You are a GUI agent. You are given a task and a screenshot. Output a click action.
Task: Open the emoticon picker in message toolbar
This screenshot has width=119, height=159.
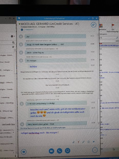click(89, 142)
